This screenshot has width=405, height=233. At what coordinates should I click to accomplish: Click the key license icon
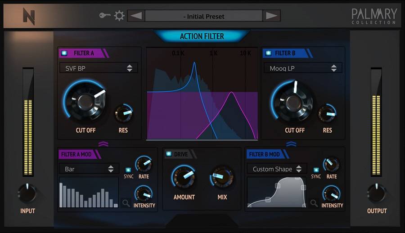click(105, 16)
